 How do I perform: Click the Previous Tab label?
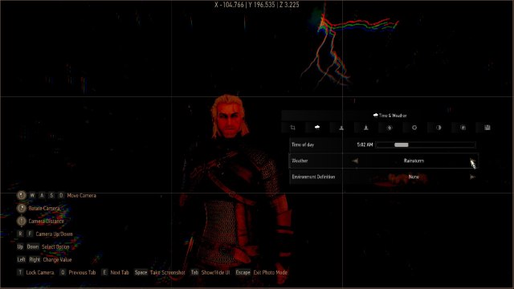[82, 272]
